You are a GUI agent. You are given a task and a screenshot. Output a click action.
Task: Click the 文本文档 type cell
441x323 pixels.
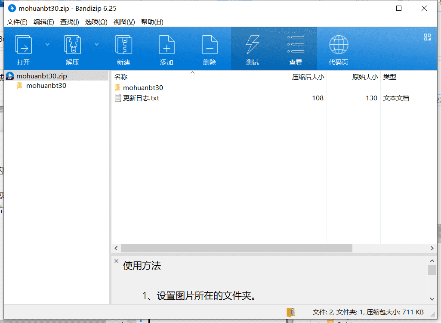tap(396, 98)
